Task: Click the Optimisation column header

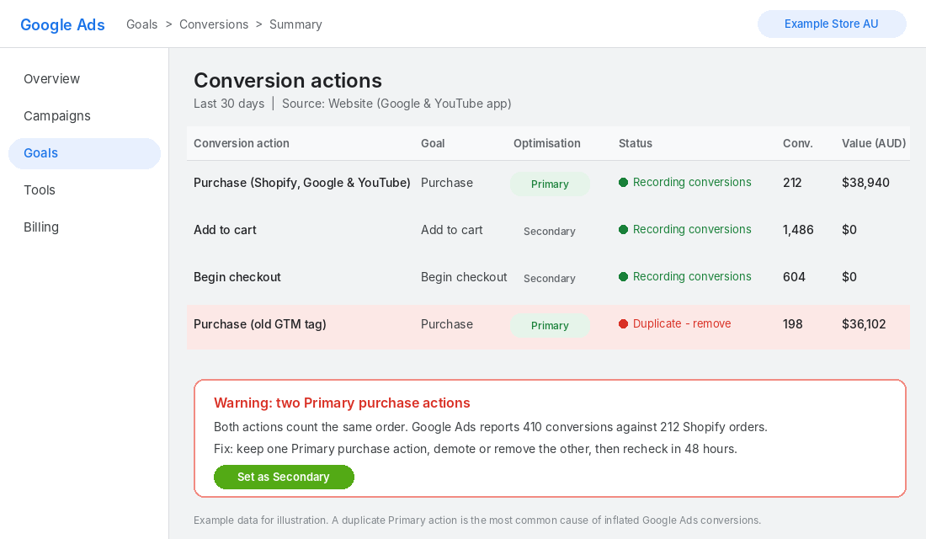Action: pos(547,143)
